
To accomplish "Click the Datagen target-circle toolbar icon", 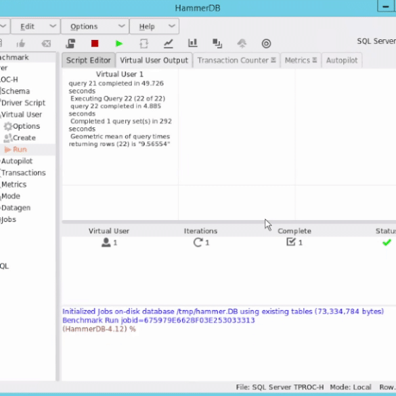I will click(x=266, y=43).
